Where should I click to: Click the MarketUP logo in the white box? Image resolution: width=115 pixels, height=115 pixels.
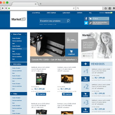coord(19,19)
